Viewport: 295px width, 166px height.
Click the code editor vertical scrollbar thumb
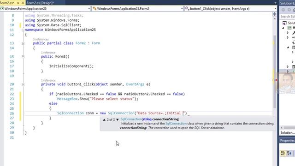click(x=275, y=71)
